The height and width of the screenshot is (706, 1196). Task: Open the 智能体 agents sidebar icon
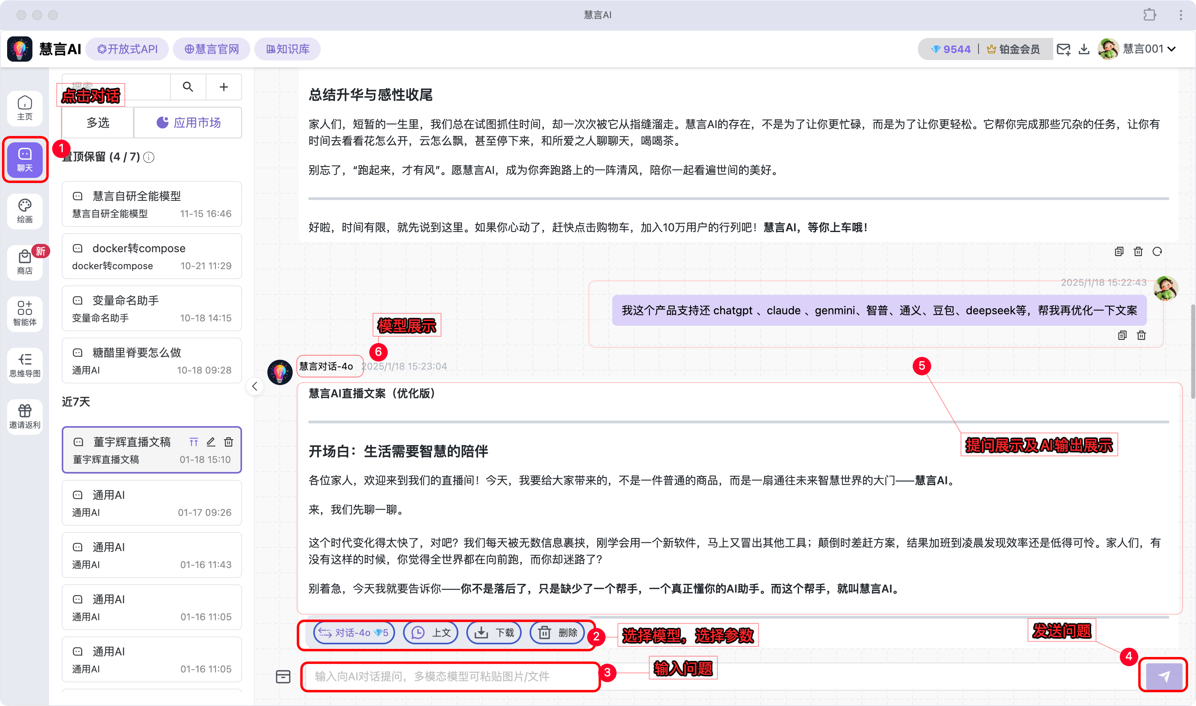tap(25, 313)
